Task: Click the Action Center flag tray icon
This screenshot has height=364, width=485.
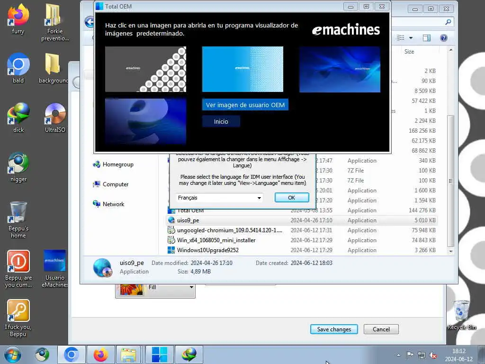Action: pyautogui.click(x=410, y=355)
